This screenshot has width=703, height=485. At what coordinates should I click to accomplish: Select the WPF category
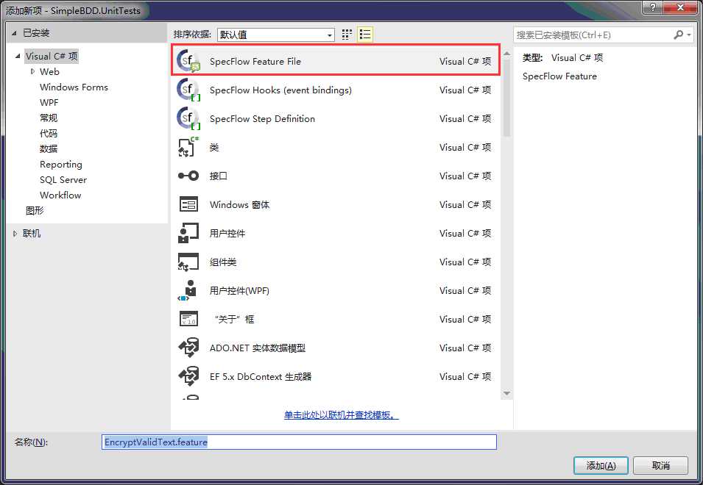(x=49, y=102)
